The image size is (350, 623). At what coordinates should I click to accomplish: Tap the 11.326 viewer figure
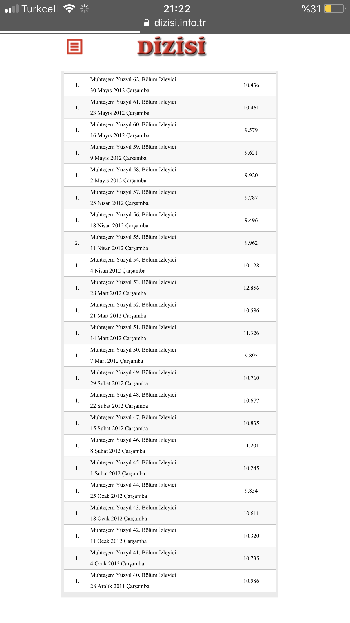pyautogui.click(x=251, y=333)
